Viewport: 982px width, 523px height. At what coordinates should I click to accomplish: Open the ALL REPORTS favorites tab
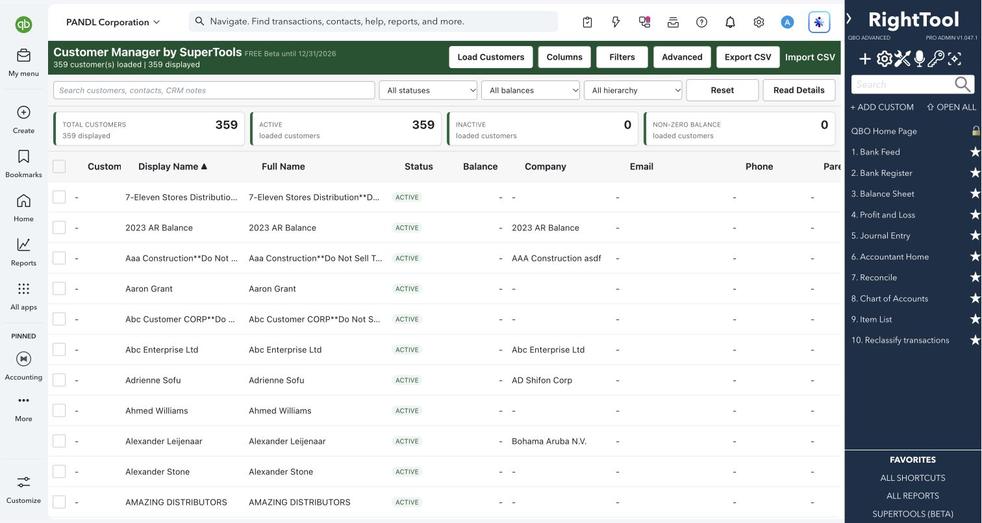[x=913, y=496]
